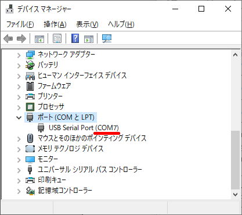The height and width of the screenshot is (215, 242).
Task: Click the scrollbar down arrow
Action: point(235,195)
